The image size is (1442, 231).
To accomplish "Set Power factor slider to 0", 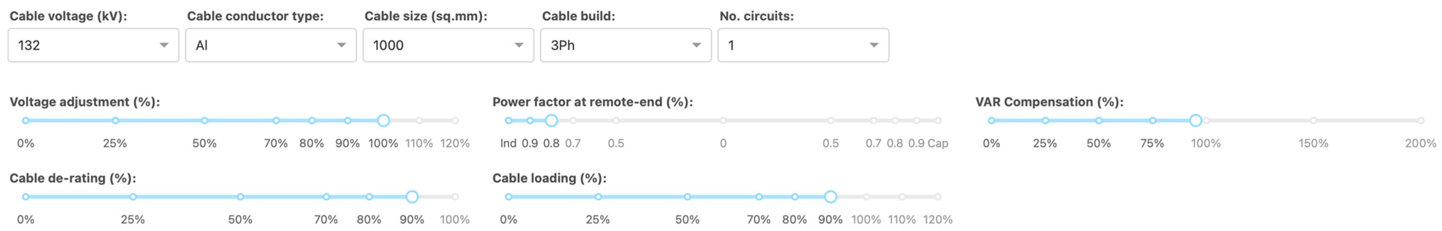I will click(723, 120).
